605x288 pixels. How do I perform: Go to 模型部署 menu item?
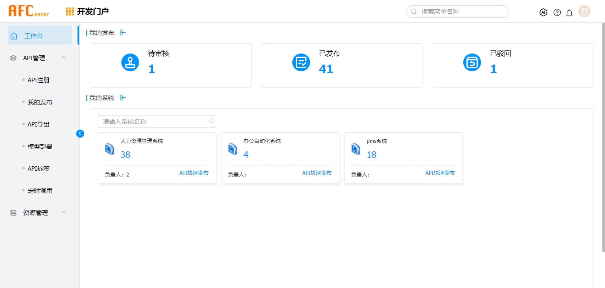pyautogui.click(x=40, y=146)
